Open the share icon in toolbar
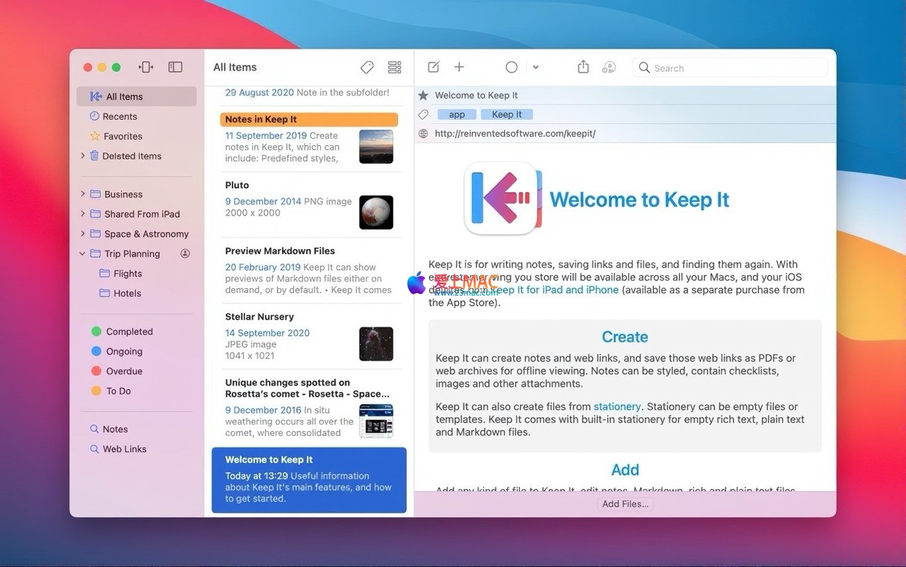Viewport: 906px width, 567px height. 583,67
